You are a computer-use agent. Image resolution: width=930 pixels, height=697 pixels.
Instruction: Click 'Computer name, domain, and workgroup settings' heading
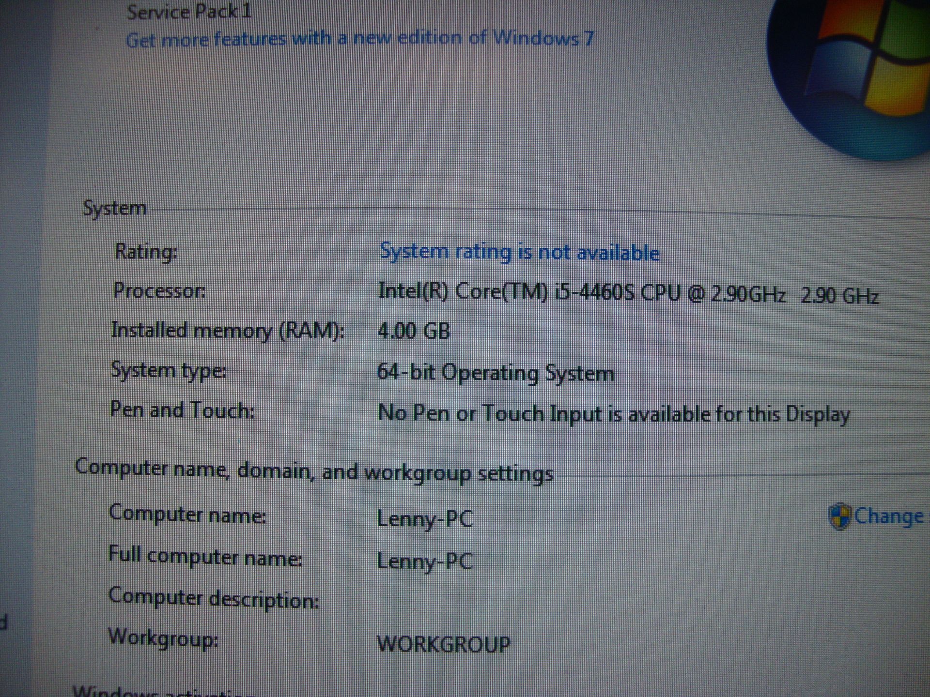coord(314,471)
